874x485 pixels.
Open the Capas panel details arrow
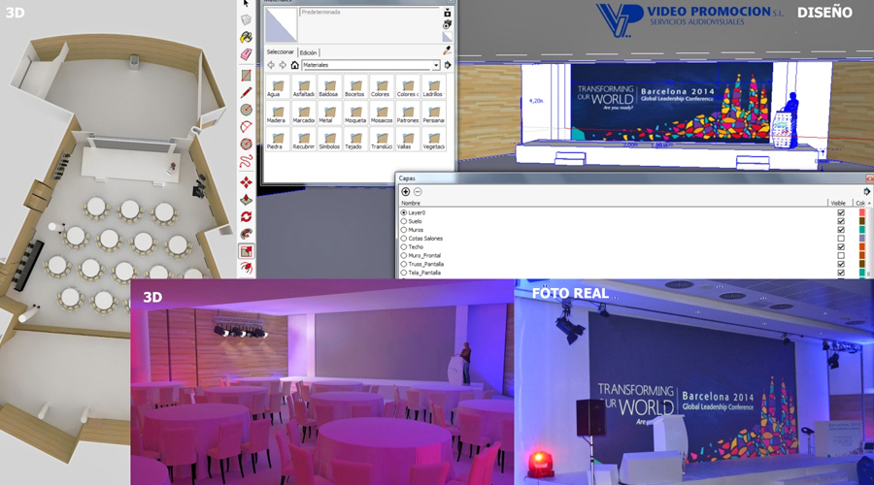(x=867, y=191)
